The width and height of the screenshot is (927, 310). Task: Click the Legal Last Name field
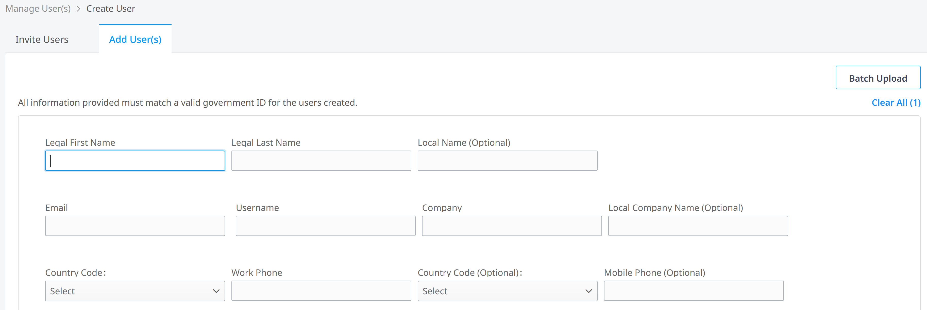coord(321,161)
